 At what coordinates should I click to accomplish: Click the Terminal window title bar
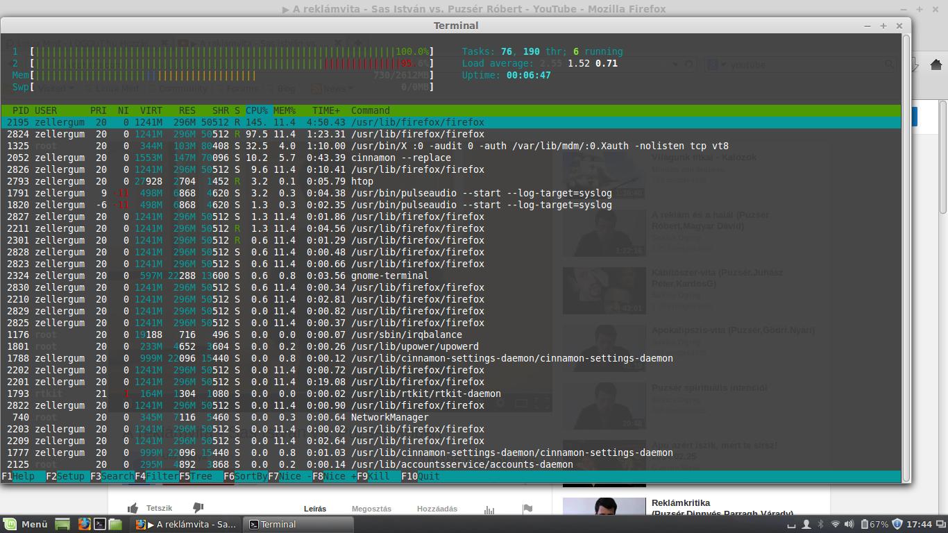(455, 26)
